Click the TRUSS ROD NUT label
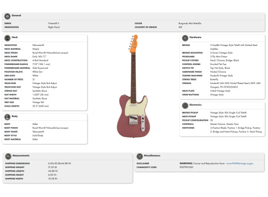Viewport: 268px width, 197px height. (13, 87)
